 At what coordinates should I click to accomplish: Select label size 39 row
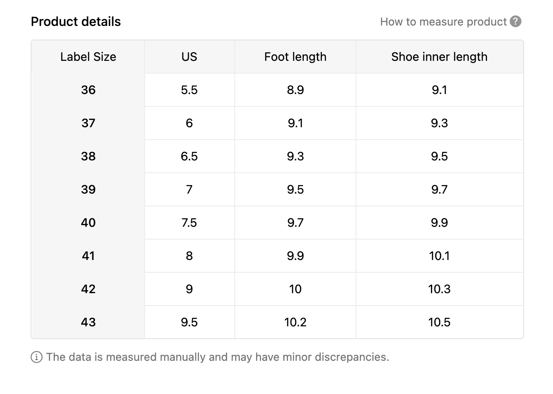88,189
